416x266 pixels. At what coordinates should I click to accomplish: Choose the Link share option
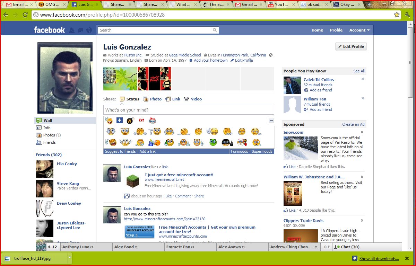tap(173, 99)
